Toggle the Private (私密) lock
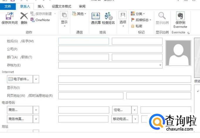 pos(133,26)
